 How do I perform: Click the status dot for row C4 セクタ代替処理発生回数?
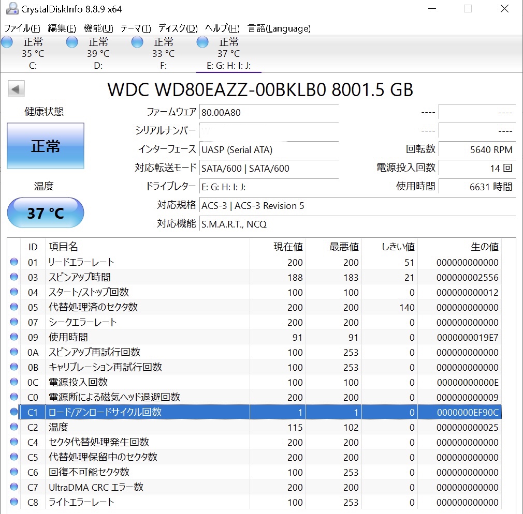[x=14, y=442]
